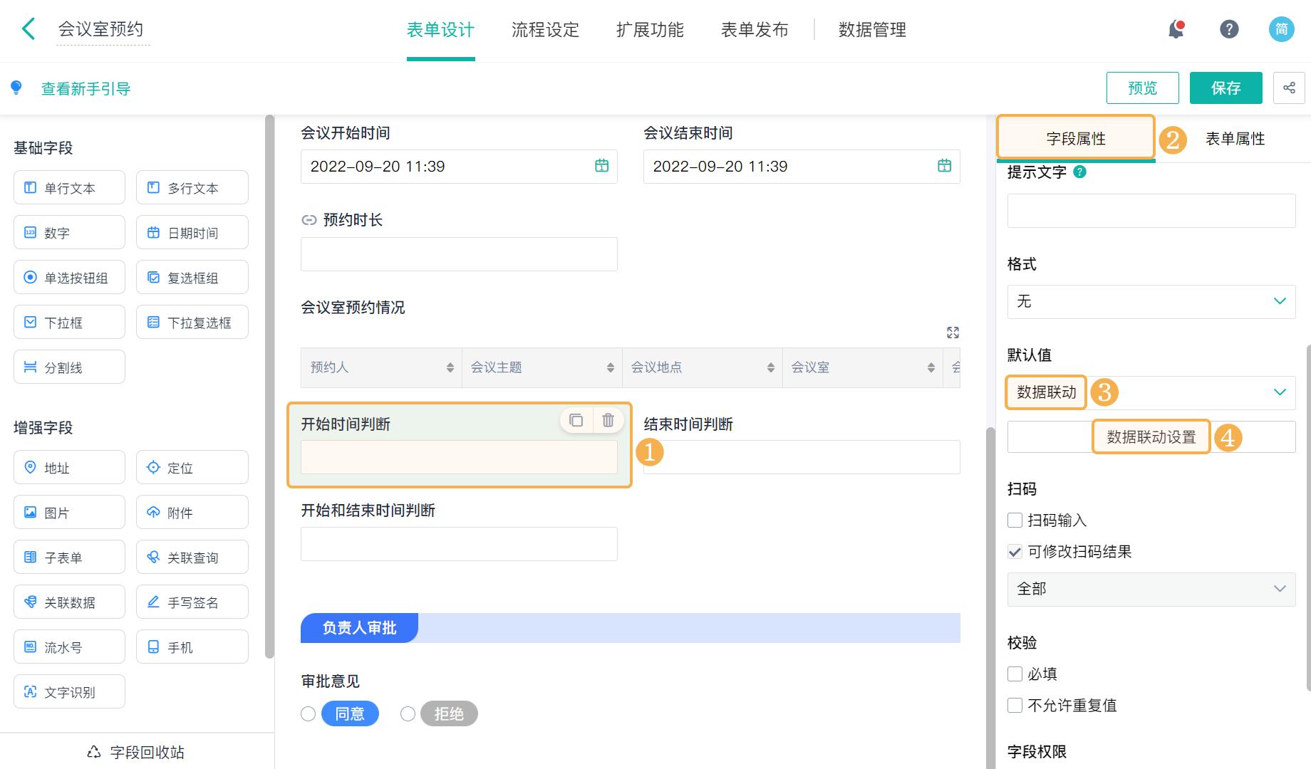Viewport: 1311px width, 769px height.
Task: Open 数据联动设置
Action: click(1150, 437)
